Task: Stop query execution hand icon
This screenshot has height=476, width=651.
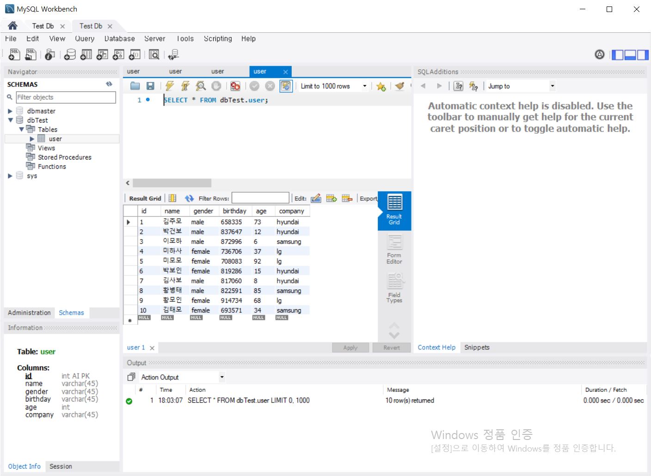Action: coord(216,86)
